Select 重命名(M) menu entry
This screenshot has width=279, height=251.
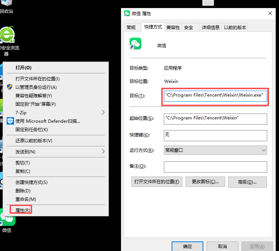pos(56,199)
